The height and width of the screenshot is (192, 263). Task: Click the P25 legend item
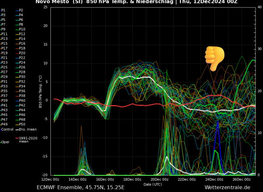(x=4, y=67)
